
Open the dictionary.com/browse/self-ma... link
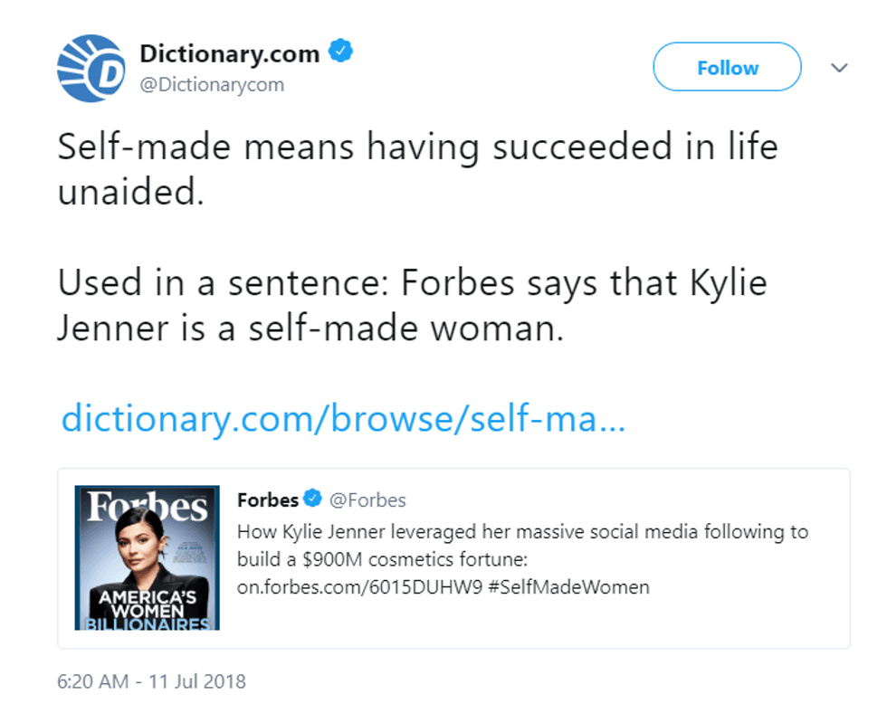[342, 419]
